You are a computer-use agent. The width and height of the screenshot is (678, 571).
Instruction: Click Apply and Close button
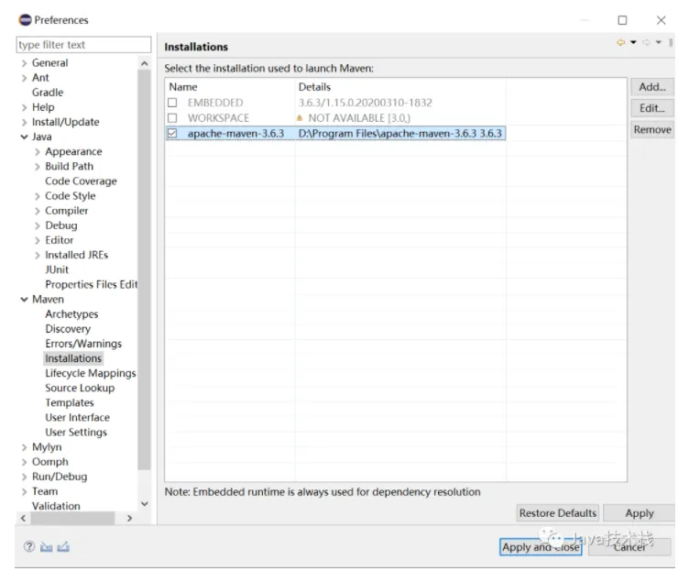541,547
